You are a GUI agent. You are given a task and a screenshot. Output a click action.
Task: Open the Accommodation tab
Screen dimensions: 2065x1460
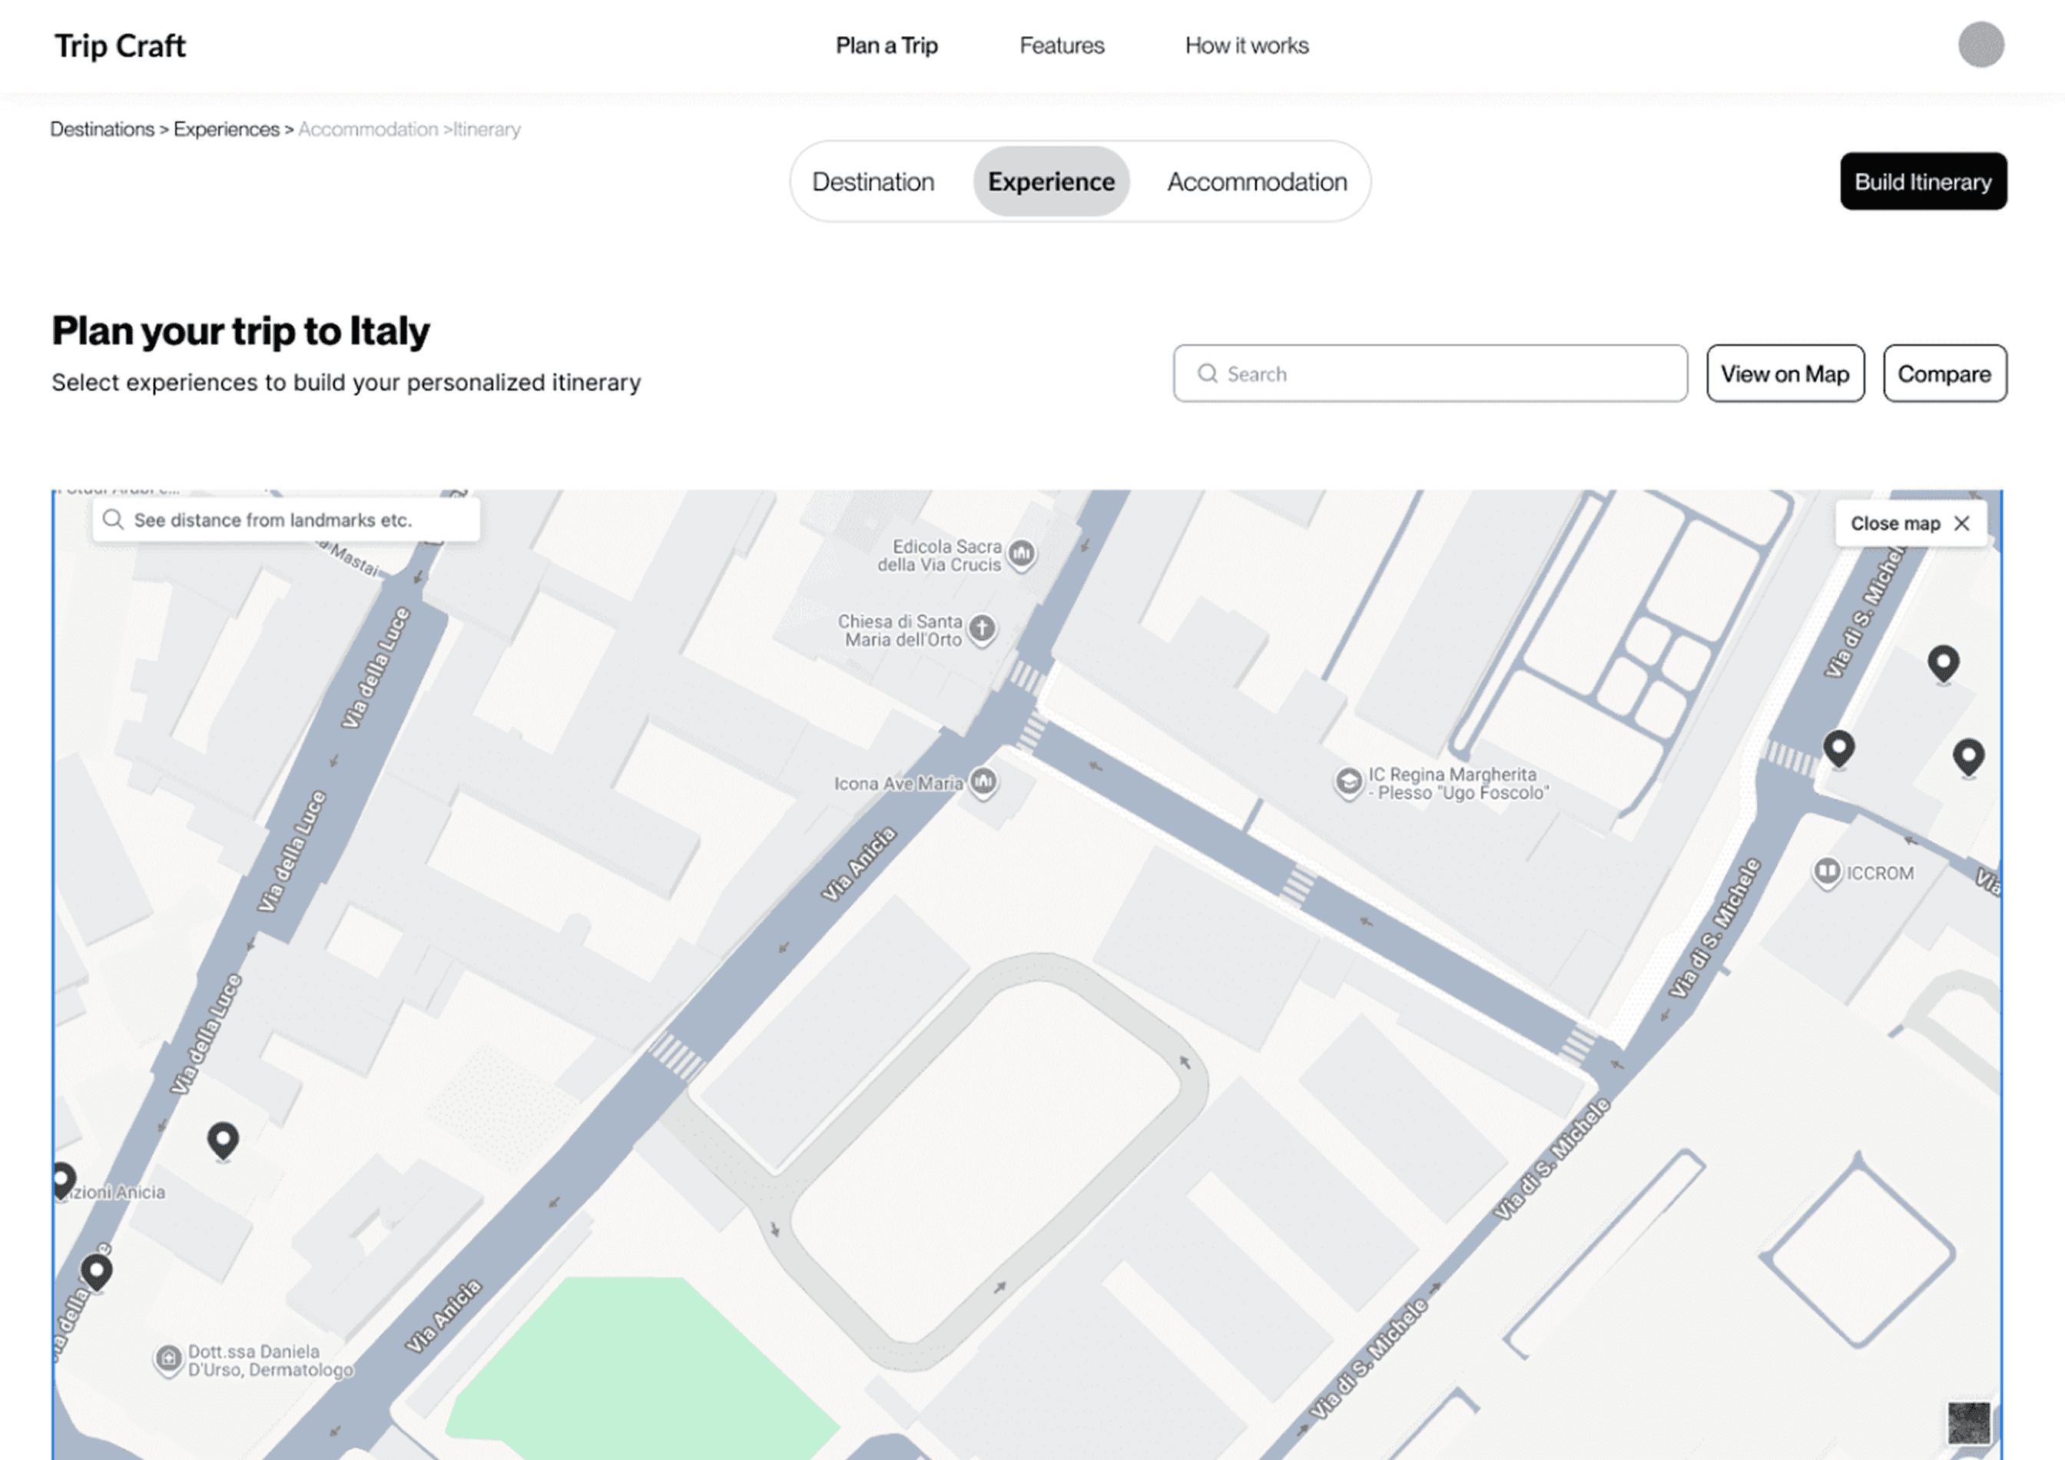[x=1257, y=181]
